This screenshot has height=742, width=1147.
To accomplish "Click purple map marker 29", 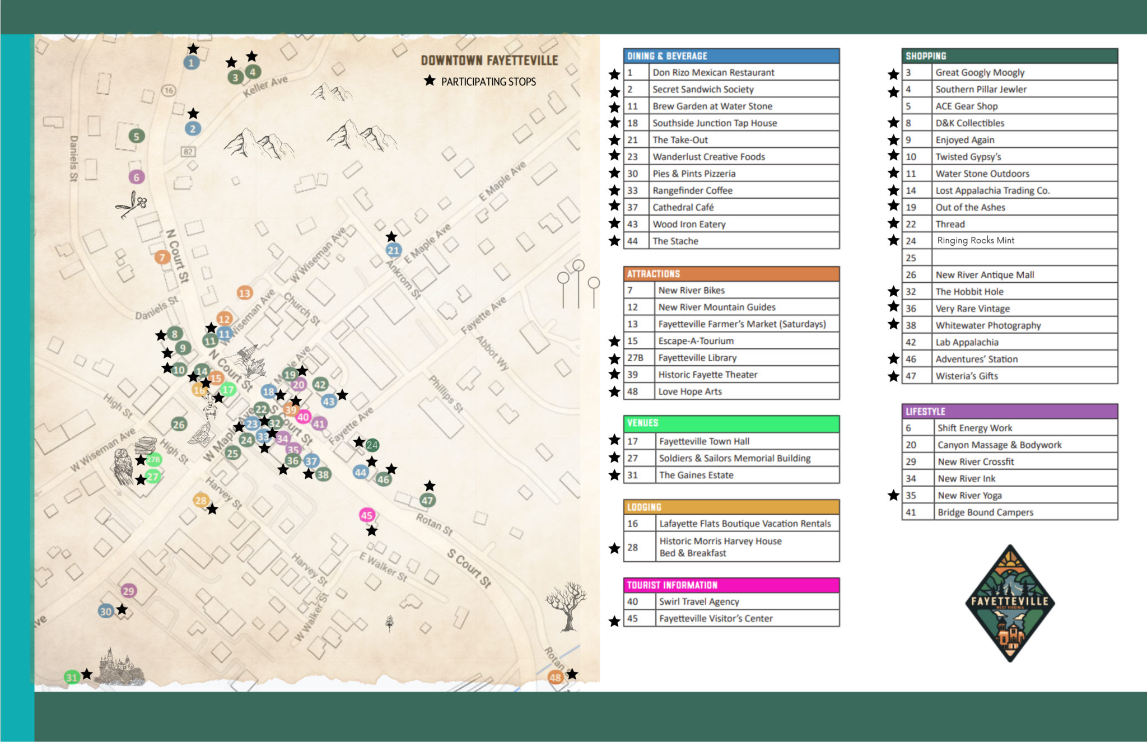I will tap(128, 591).
